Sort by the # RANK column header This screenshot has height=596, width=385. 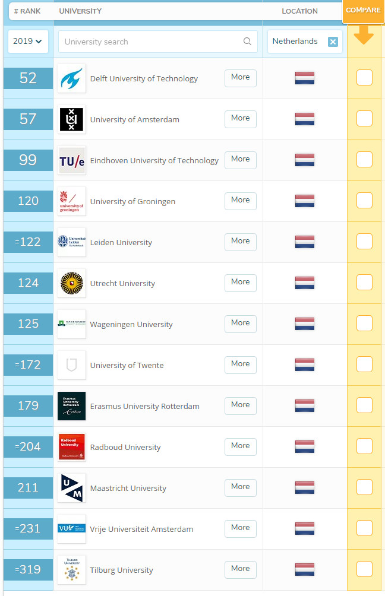tap(27, 11)
